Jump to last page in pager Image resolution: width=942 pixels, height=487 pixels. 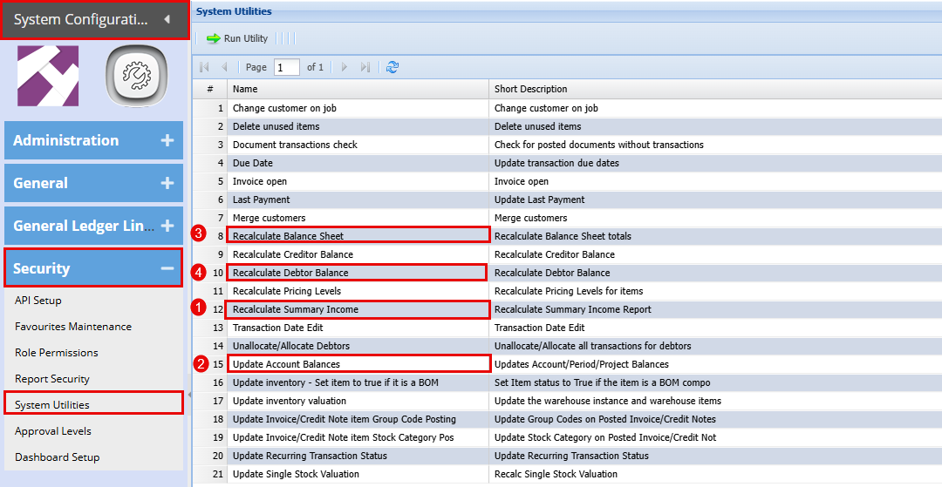(x=365, y=67)
